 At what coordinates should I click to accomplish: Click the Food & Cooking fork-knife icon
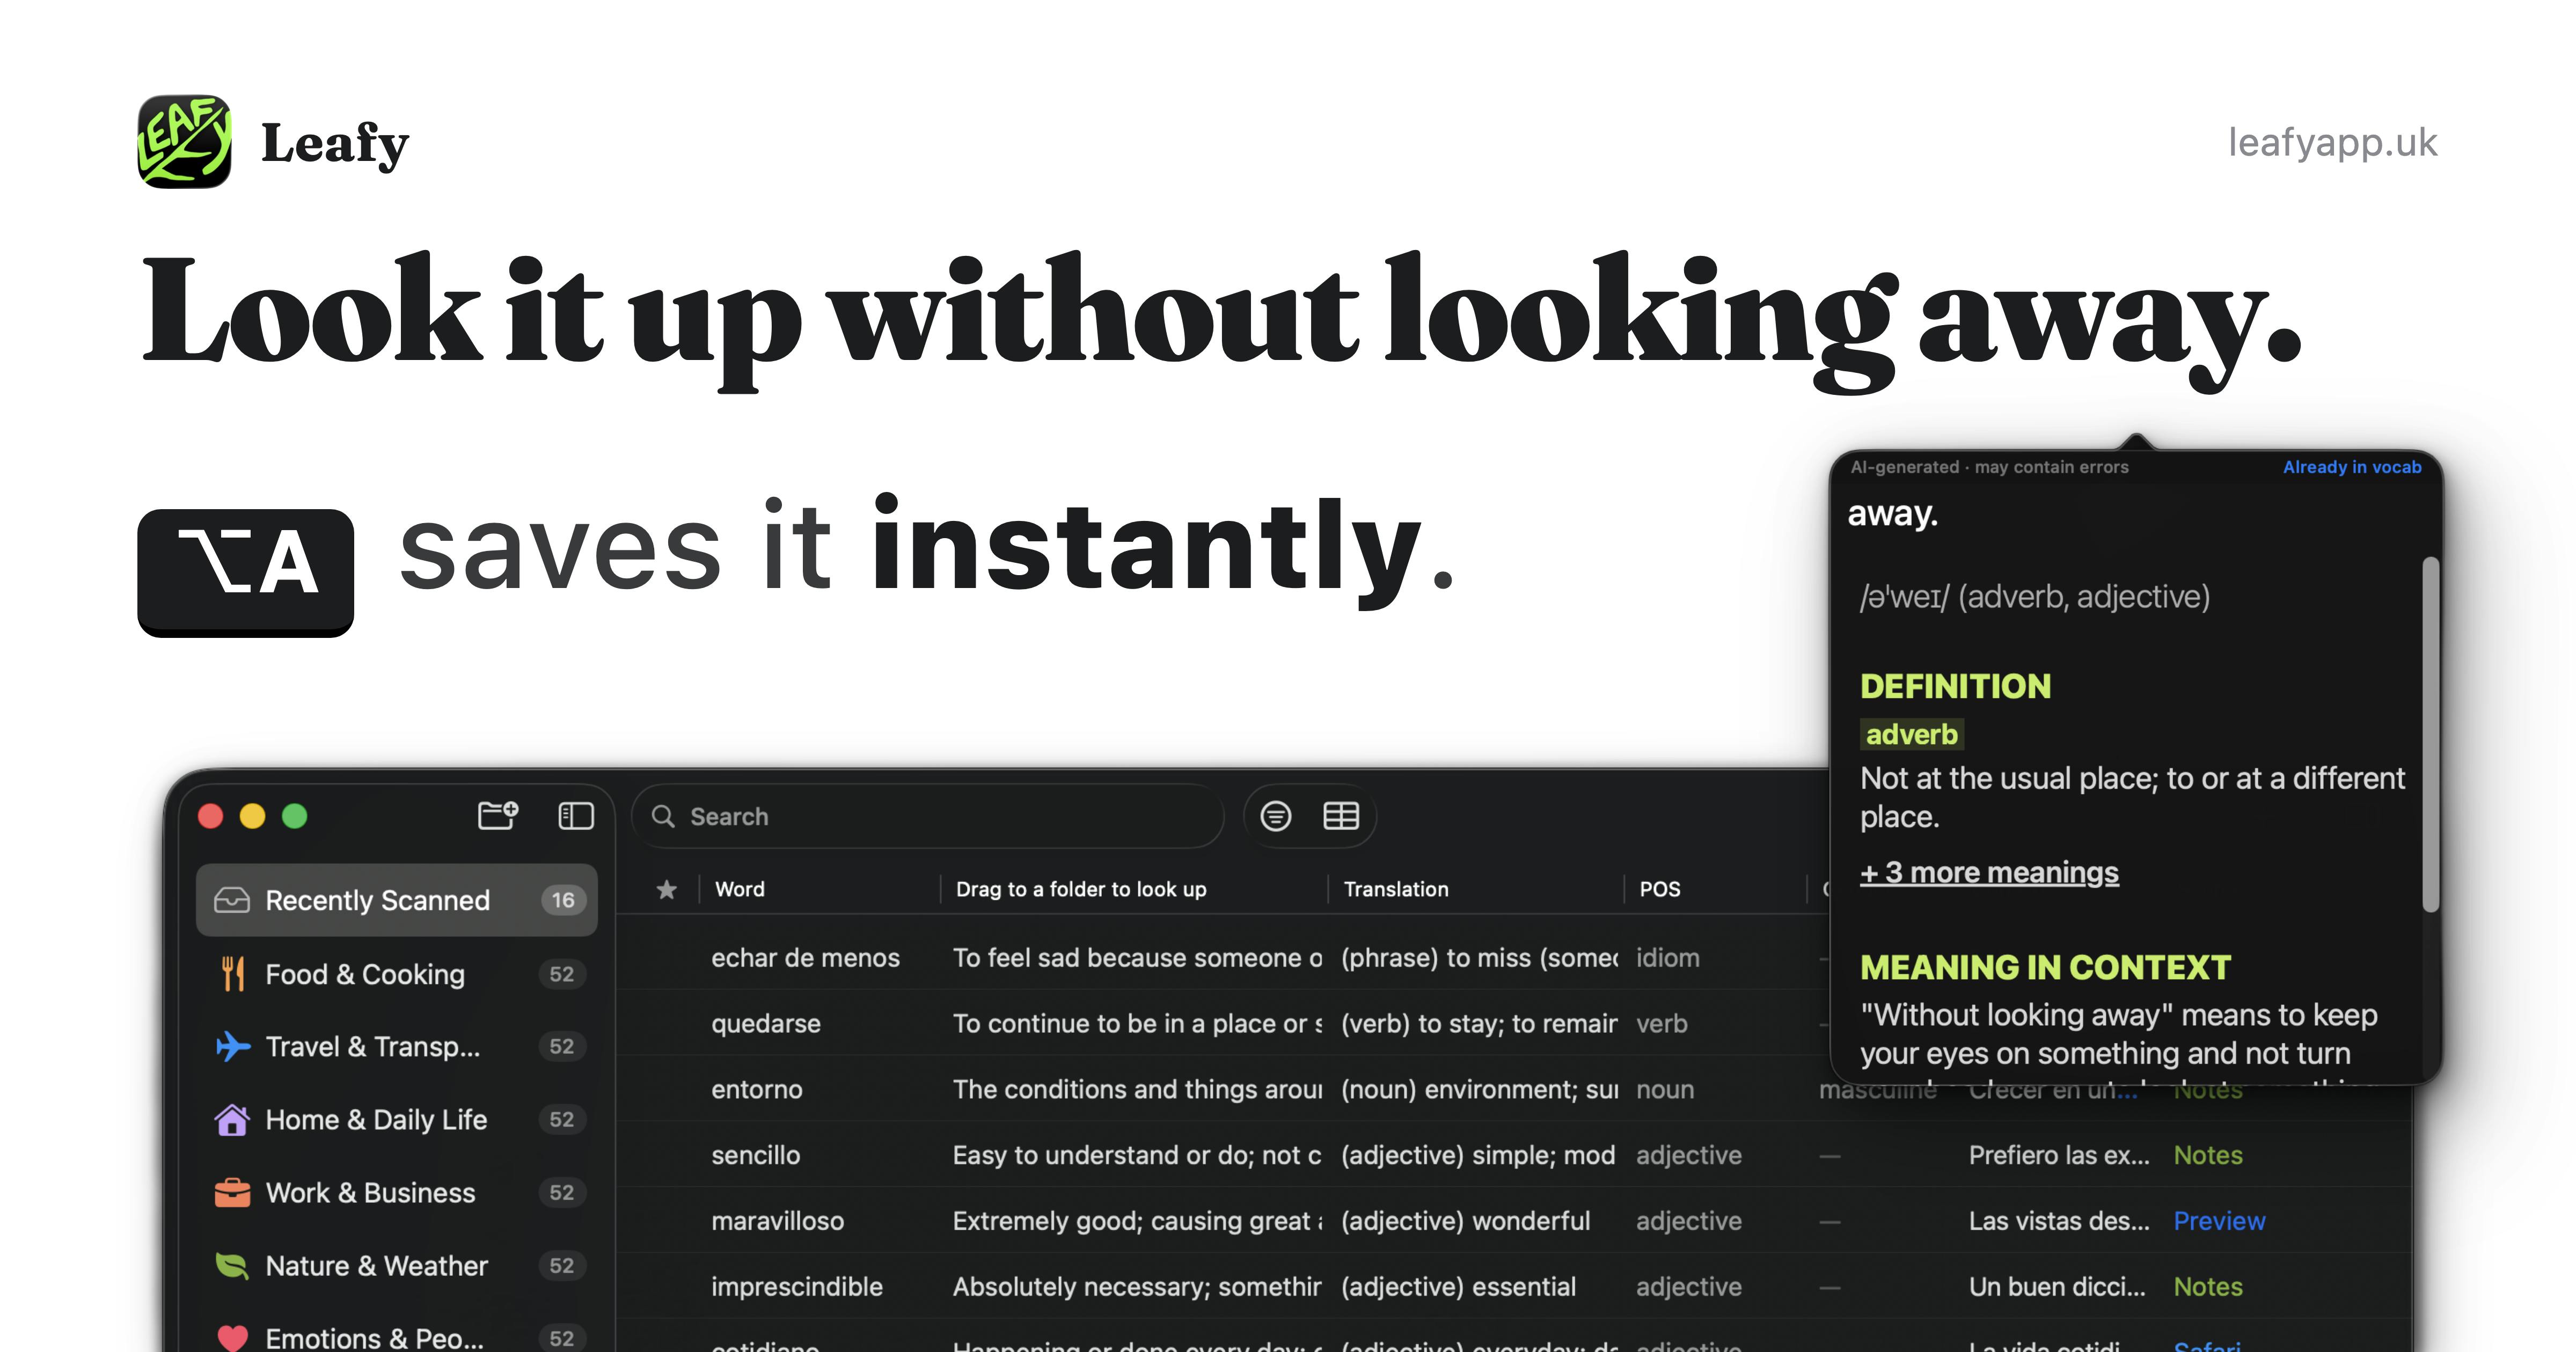[x=232, y=973]
